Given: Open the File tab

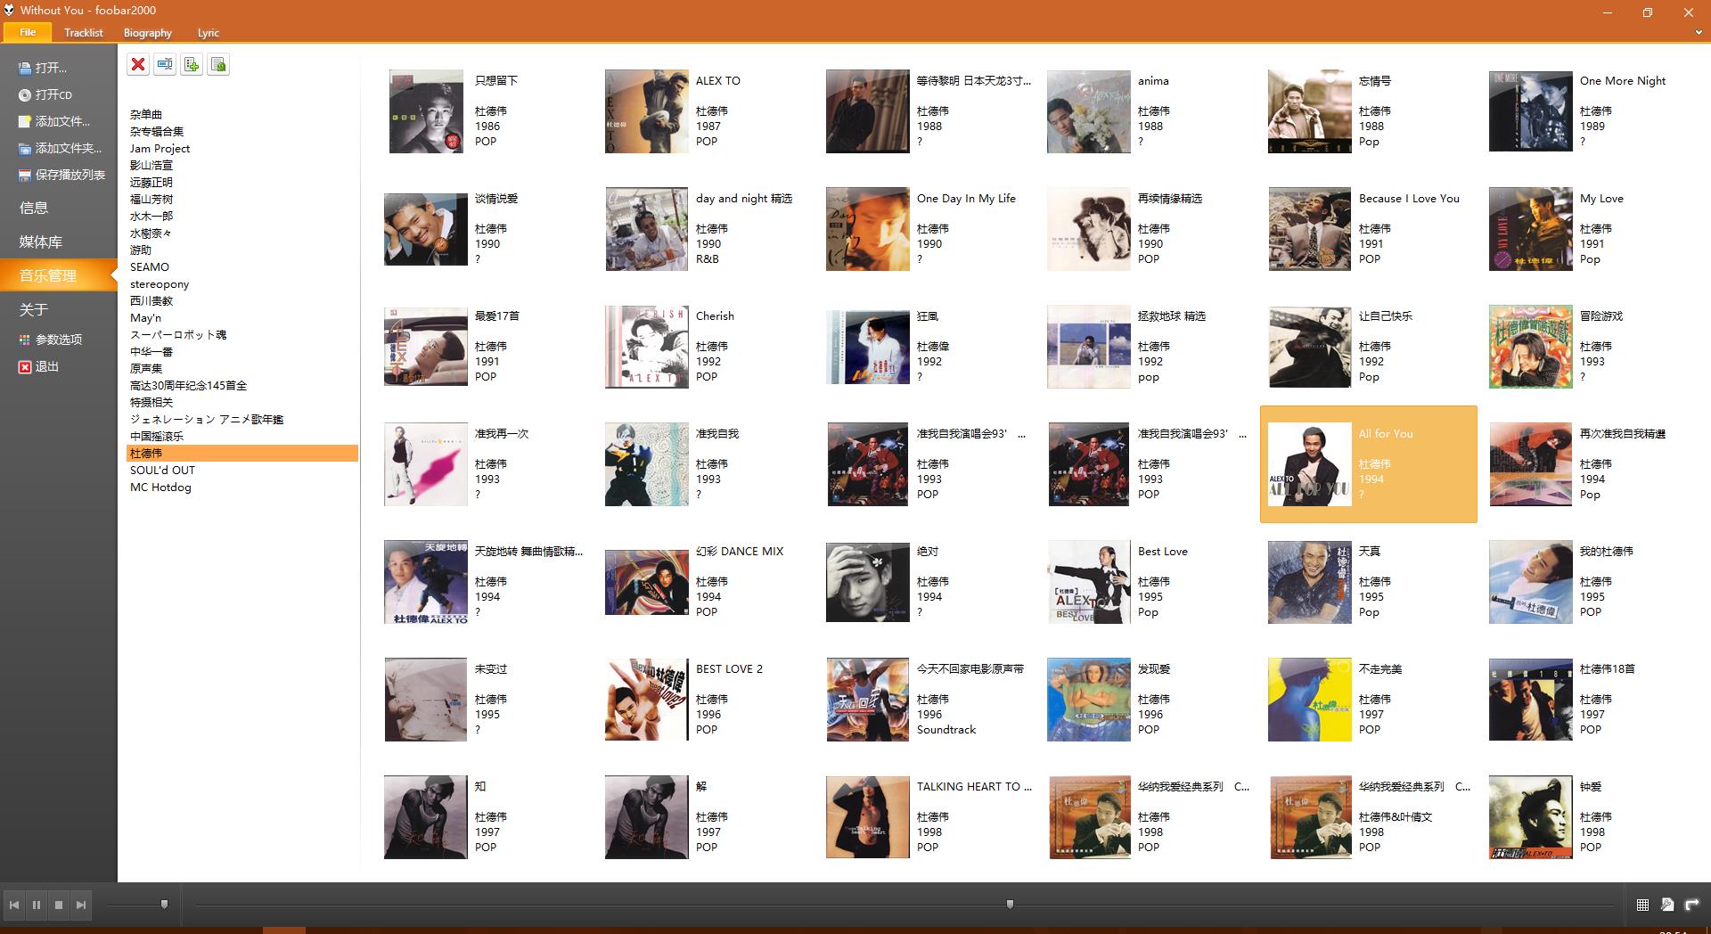Looking at the screenshot, I should [28, 32].
